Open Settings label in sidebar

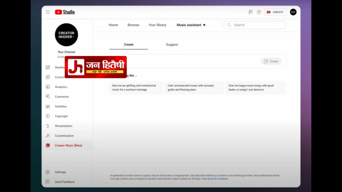60,172
